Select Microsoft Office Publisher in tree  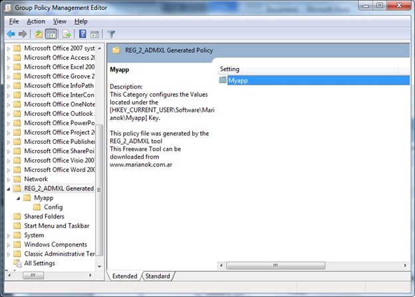(59, 141)
